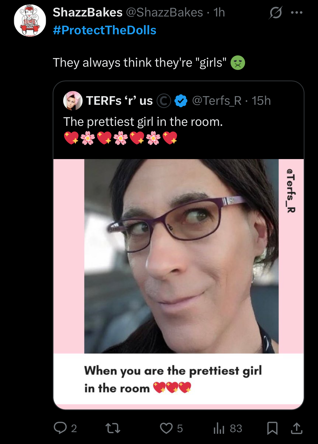The image size is (318, 444).
Task: Tap the repost arrows icon
Action: pos(113,428)
